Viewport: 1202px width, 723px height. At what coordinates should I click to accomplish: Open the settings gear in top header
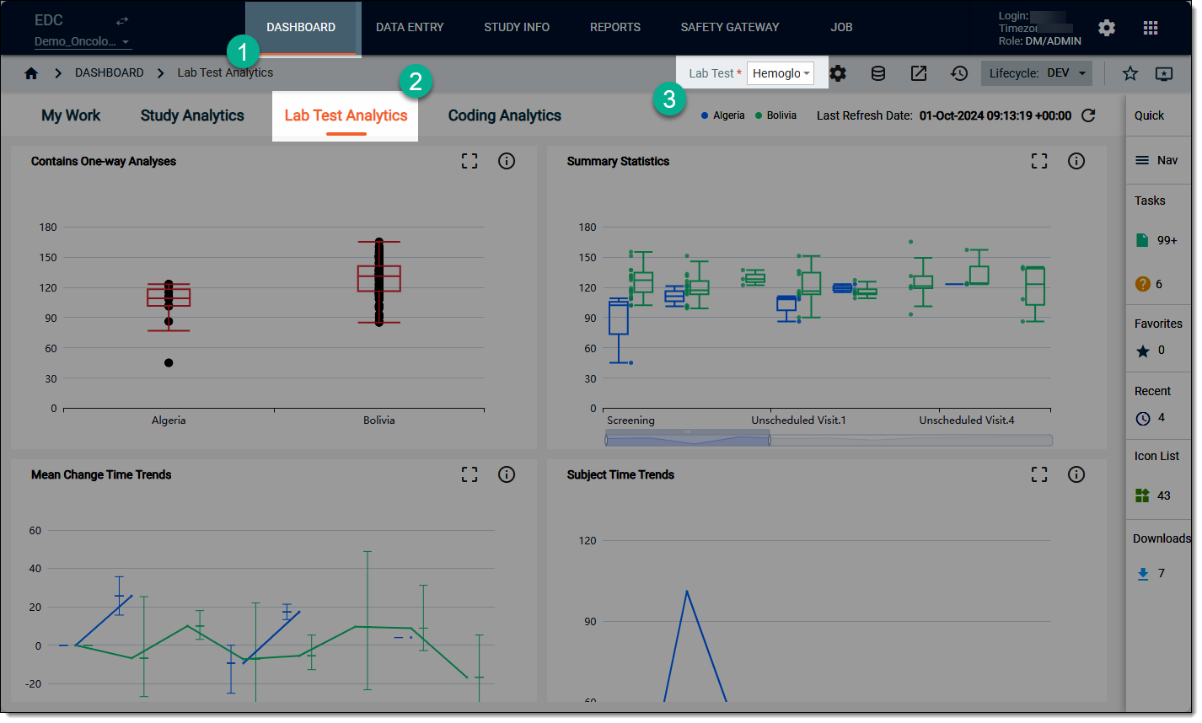tap(1107, 28)
